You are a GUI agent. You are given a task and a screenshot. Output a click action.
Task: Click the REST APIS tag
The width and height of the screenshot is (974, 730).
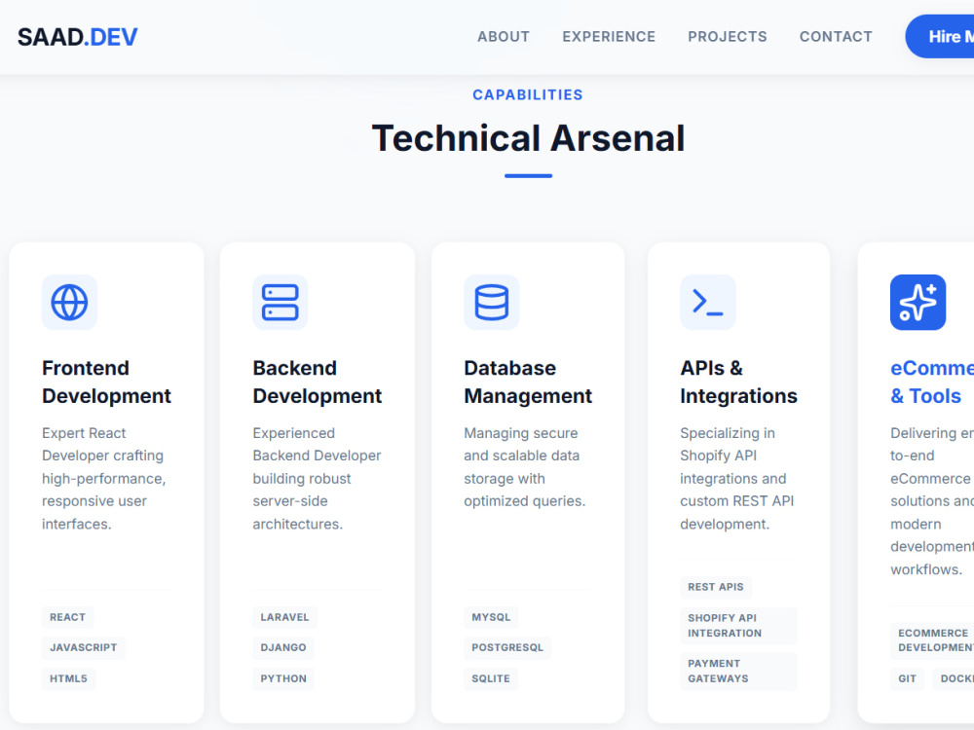tap(716, 587)
